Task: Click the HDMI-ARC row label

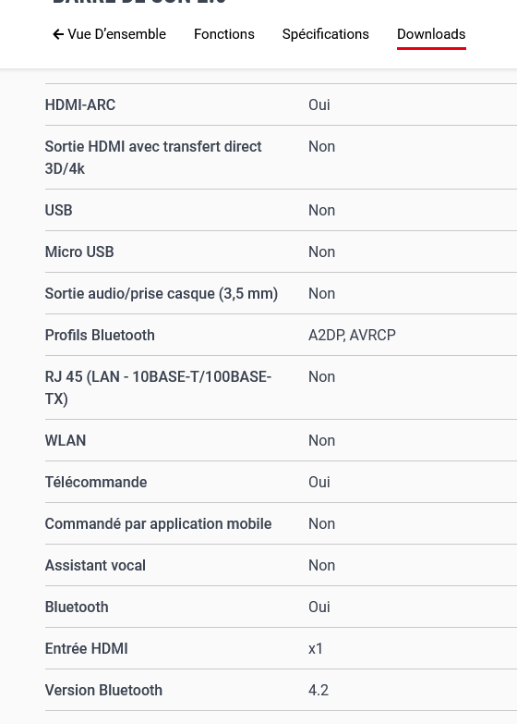Action: 80,104
